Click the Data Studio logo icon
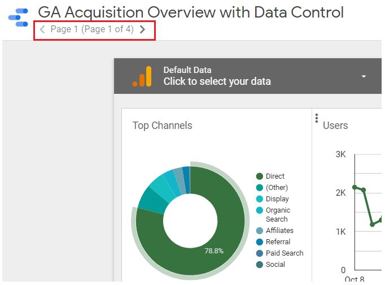385x285 pixels. [x=18, y=18]
